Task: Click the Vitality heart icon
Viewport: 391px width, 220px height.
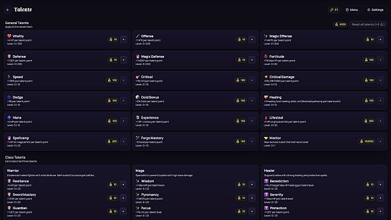Action: pyautogui.click(x=9, y=36)
